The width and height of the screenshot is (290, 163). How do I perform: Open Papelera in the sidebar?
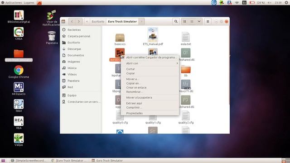point(81,81)
